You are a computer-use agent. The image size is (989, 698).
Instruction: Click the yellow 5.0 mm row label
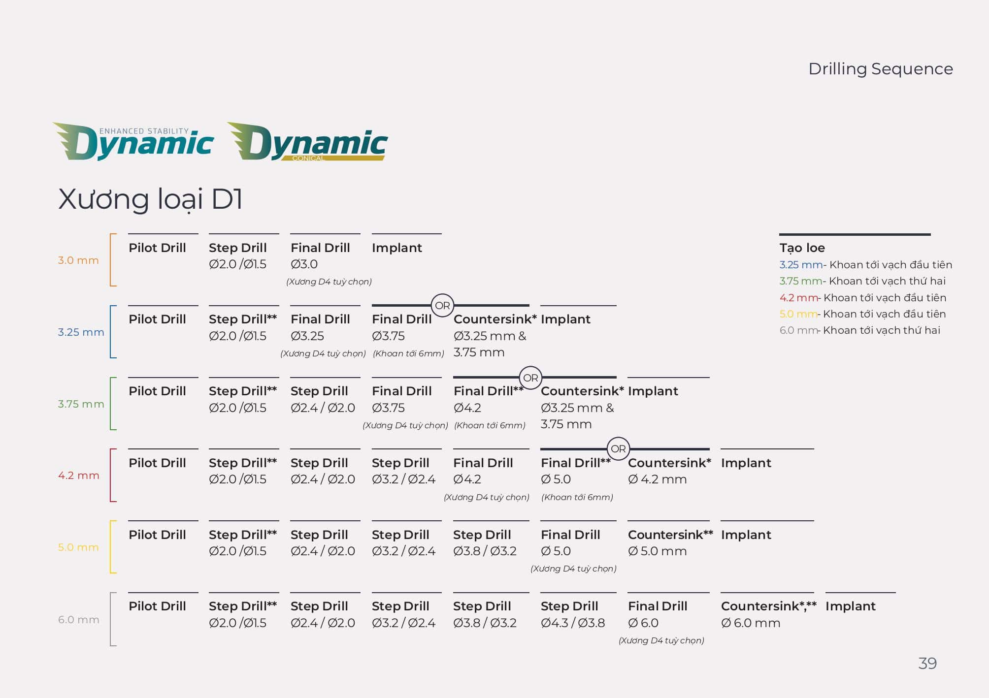point(78,547)
